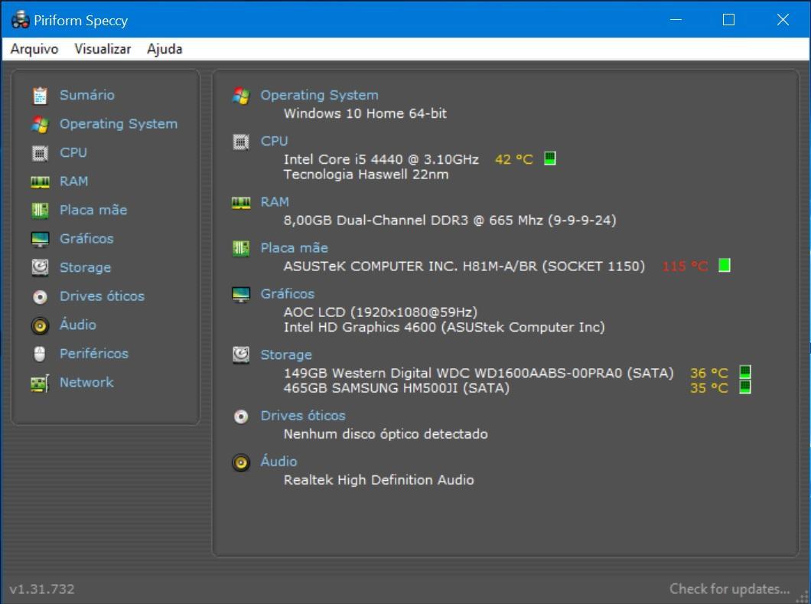Screen dimensions: 811x604
Task: Click the disc icon beside Drives óticos heading
Action: point(241,416)
